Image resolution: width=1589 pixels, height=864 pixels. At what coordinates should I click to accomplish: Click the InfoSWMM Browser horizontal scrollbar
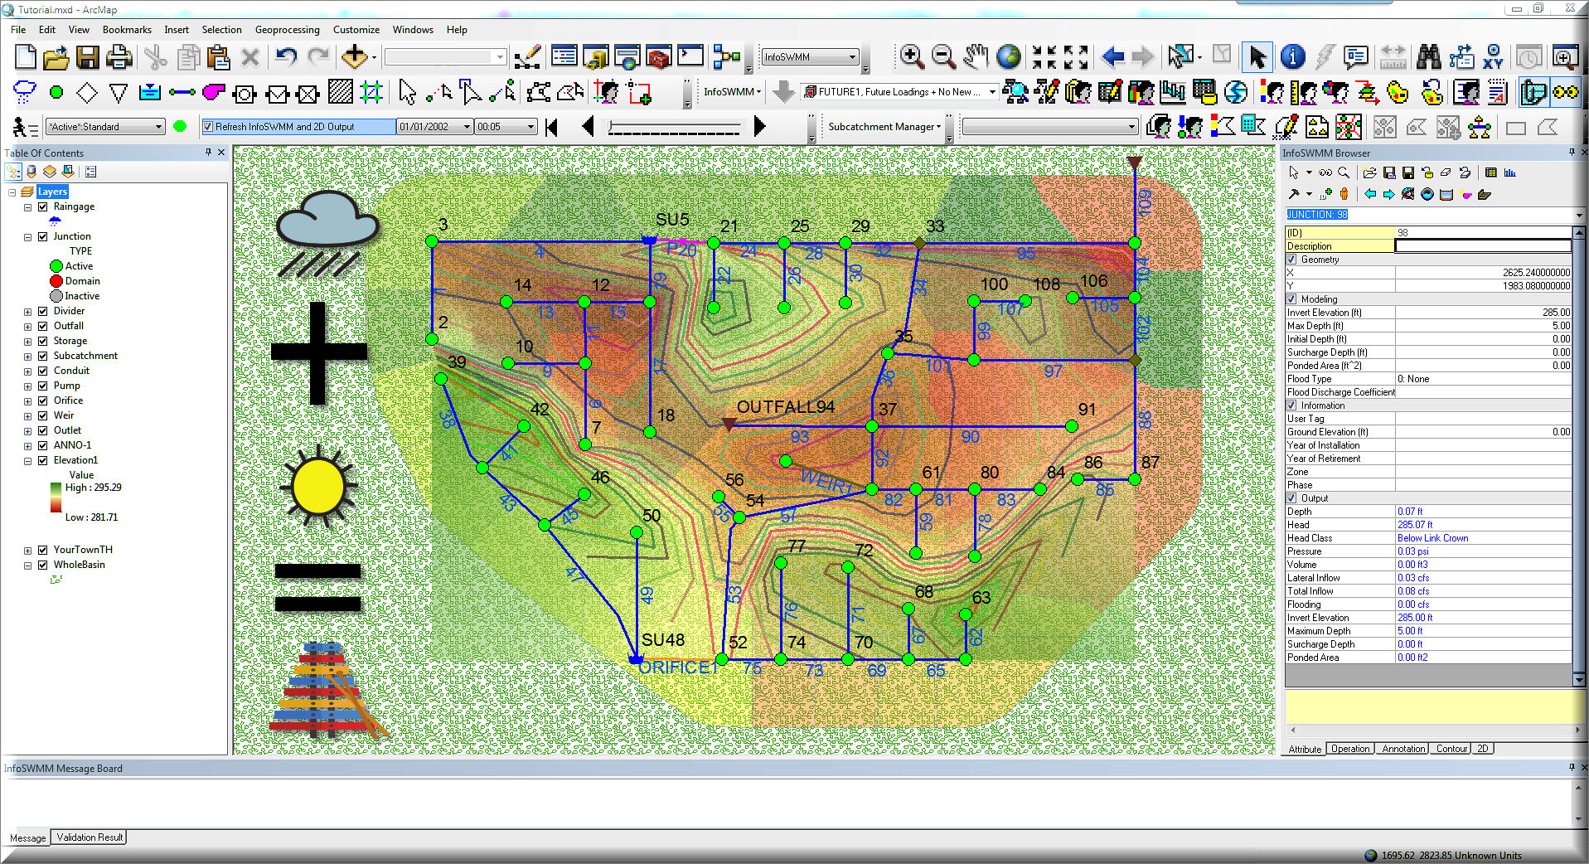pyautogui.click(x=1435, y=731)
